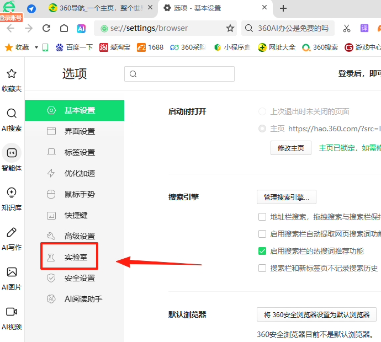Open the AI assistant toolbar icon
The width and height of the screenshot is (381, 342).
81,29
